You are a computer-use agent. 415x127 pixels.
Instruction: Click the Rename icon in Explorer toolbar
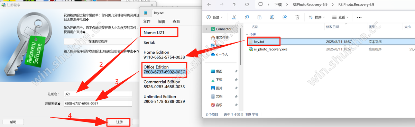click(x=272, y=17)
